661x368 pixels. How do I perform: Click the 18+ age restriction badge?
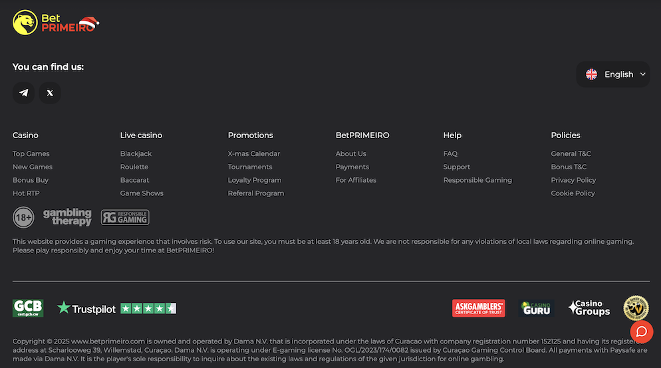pyautogui.click(x=23, y=217)
